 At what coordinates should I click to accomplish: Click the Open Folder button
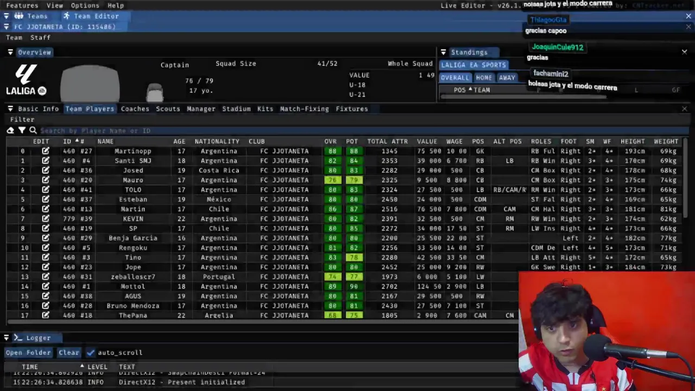[x=28, y=352]
